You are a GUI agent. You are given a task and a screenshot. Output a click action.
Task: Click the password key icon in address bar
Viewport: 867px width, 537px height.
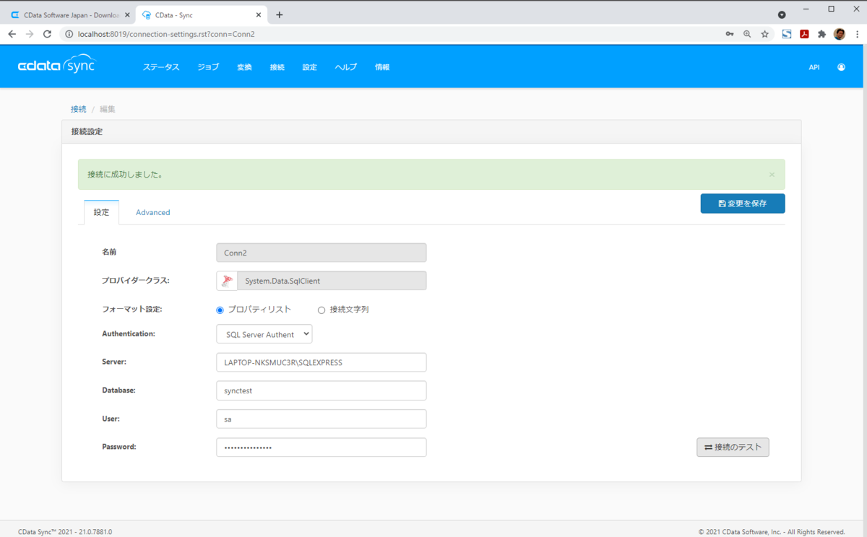click(x=730, y=34)
